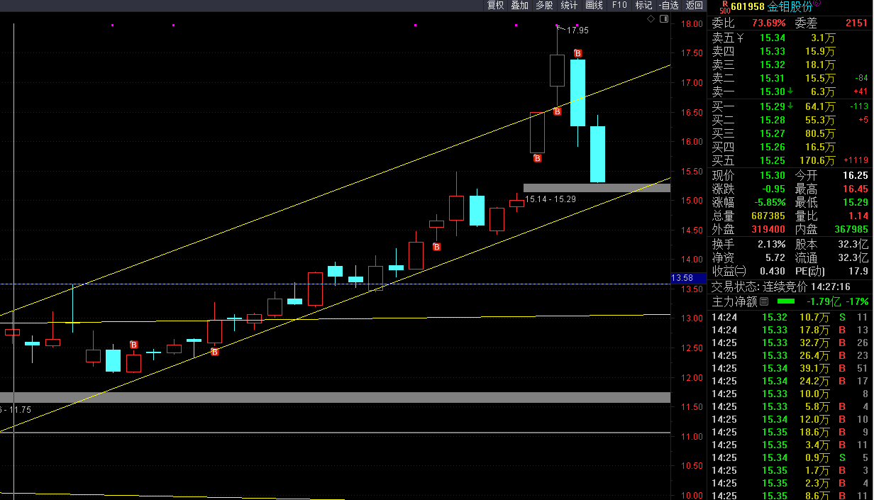
Task: Click the R500 badge beside stock code
Action: pyautogui.click(x=724, y=7)
